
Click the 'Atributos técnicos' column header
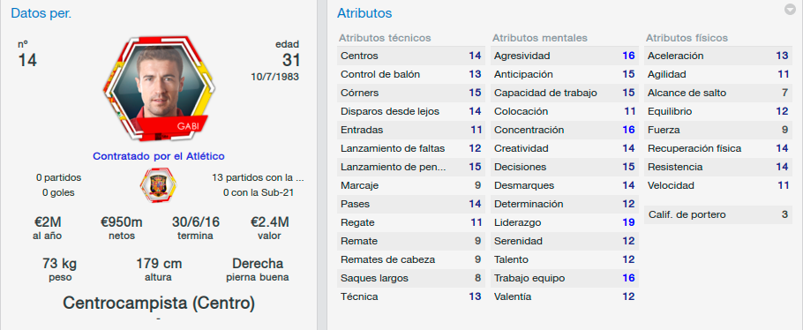click(x=385, y=38)
